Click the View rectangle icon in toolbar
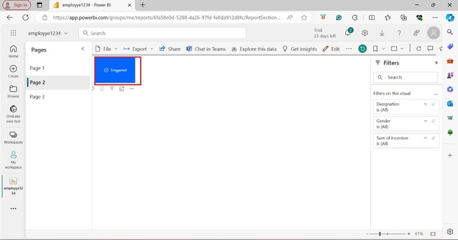The height and width of the screenshot is (240, 458). coord(394,49)
